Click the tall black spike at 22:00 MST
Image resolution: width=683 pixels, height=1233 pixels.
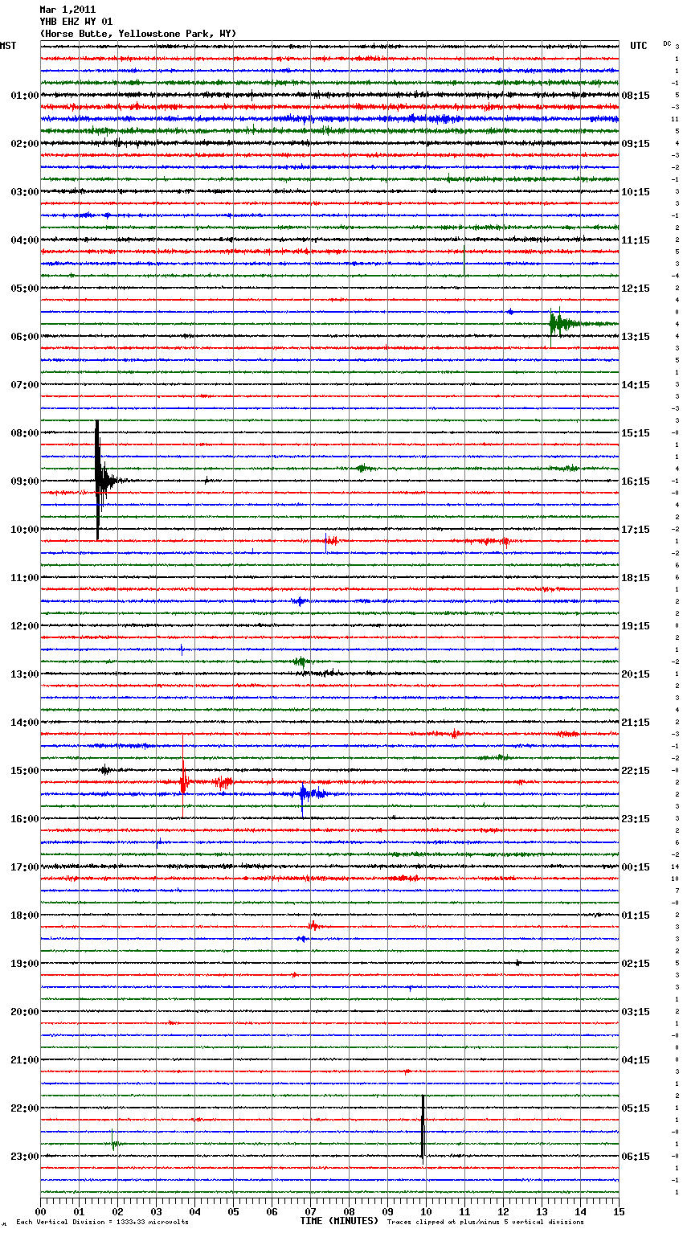click(x=423, y=1127)
